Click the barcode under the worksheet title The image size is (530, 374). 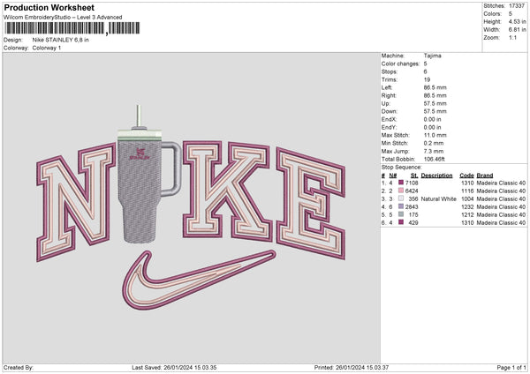point(72,28)
